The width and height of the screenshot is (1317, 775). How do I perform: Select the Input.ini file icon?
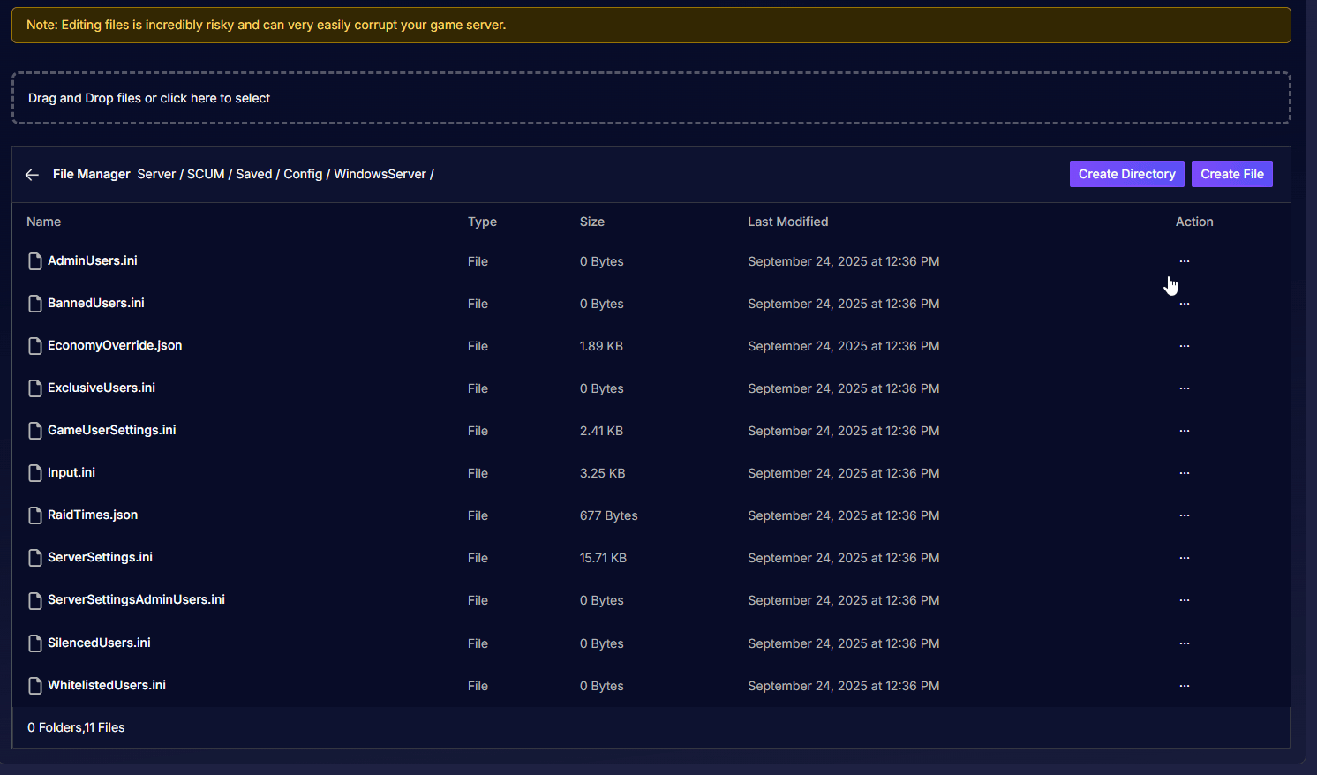tap(35, 473)
